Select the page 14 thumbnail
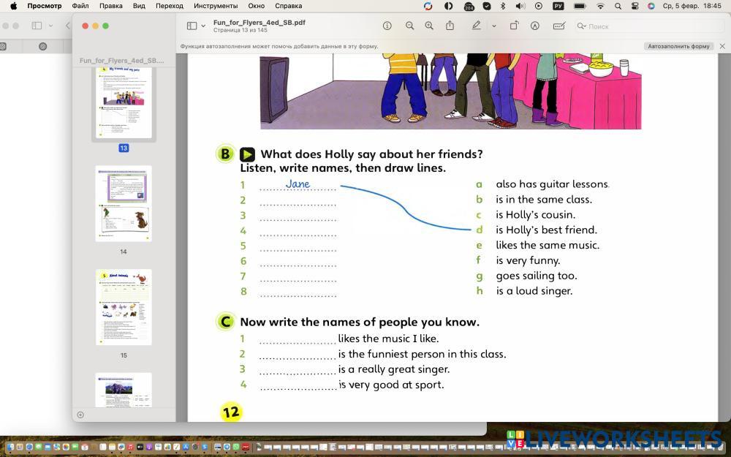 point(124,204)
